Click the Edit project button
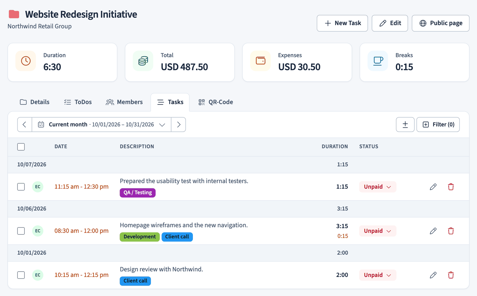The width and height of the screenshot is (477, 296). (390, 23)
